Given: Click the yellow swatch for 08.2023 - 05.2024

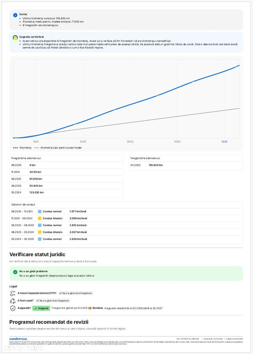Looking at the screenshot, I should coord(40,232).
